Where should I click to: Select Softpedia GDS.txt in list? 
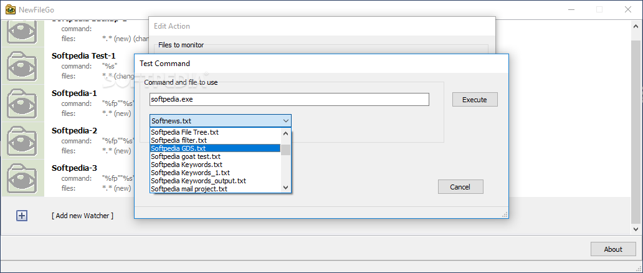click(x=216, y=148)
